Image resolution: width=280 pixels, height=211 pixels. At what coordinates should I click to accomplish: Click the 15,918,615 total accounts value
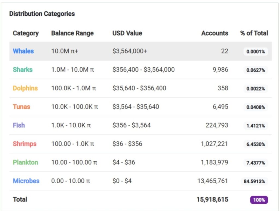pos(212,199)
